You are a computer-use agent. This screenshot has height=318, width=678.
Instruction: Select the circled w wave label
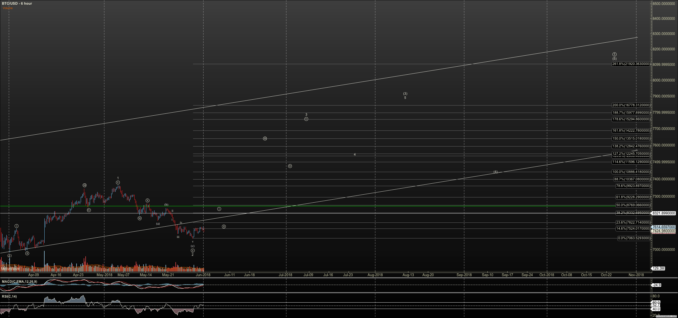point(140,218)
